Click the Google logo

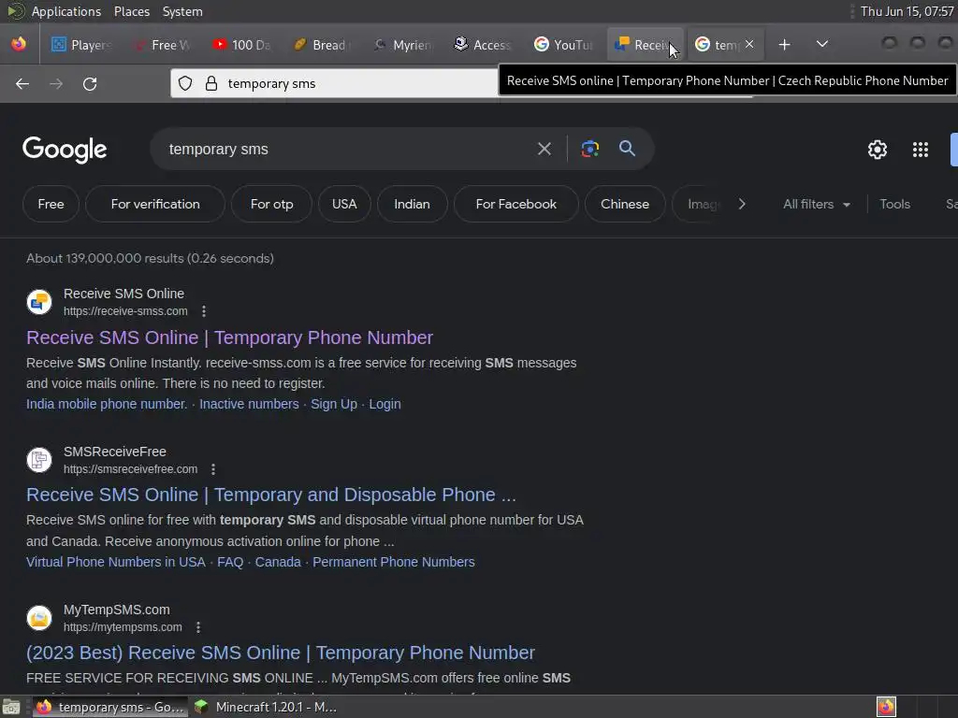coord(65,150)
